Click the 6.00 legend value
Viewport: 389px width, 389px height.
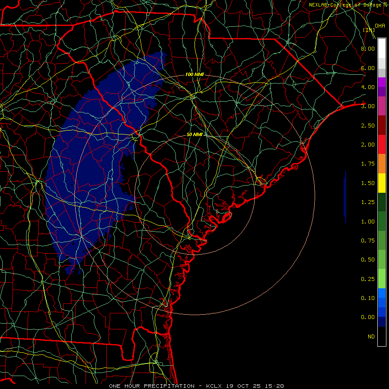[368, 68]
